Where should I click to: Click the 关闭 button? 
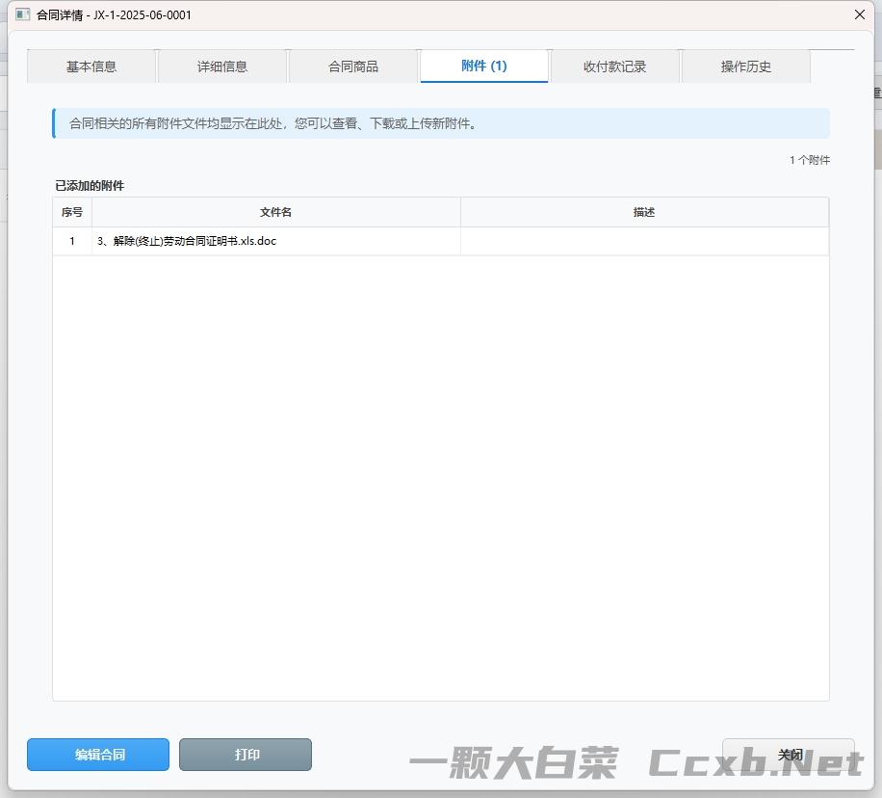coord(789,754)
